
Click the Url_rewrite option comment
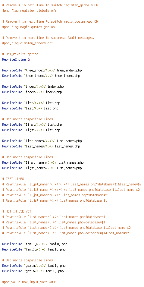[x=20, y=54]
